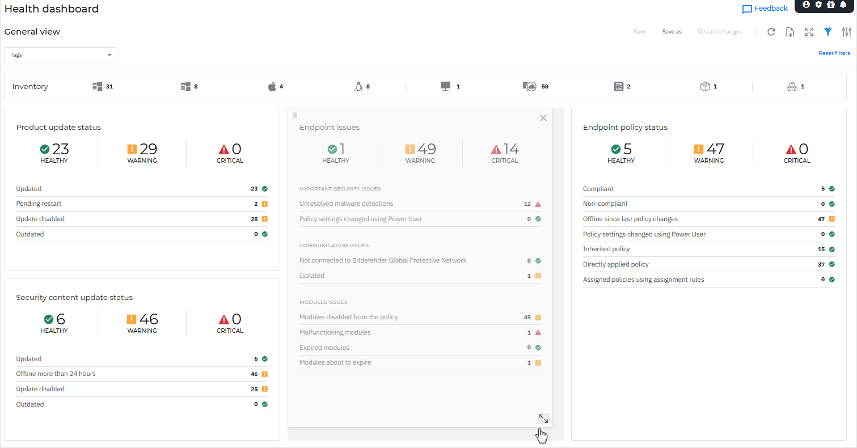This screenshot has width=857, height=448.
Task: Open the dashboard export options
Action: click(790, 32)
